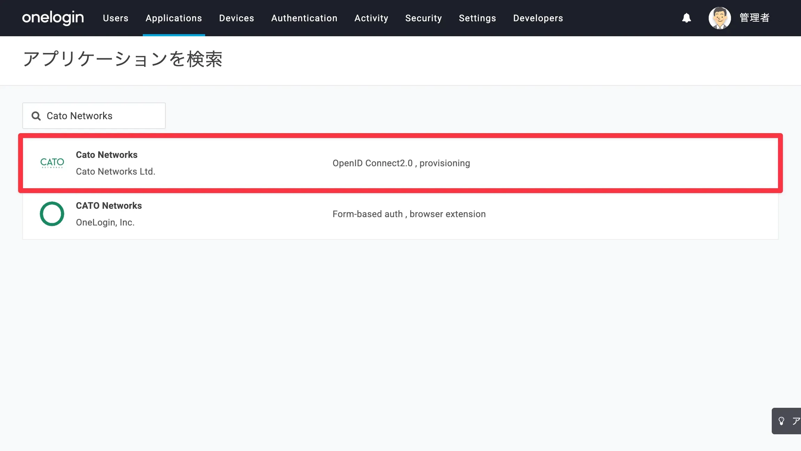Open the Activity menu

click(371, 18)
